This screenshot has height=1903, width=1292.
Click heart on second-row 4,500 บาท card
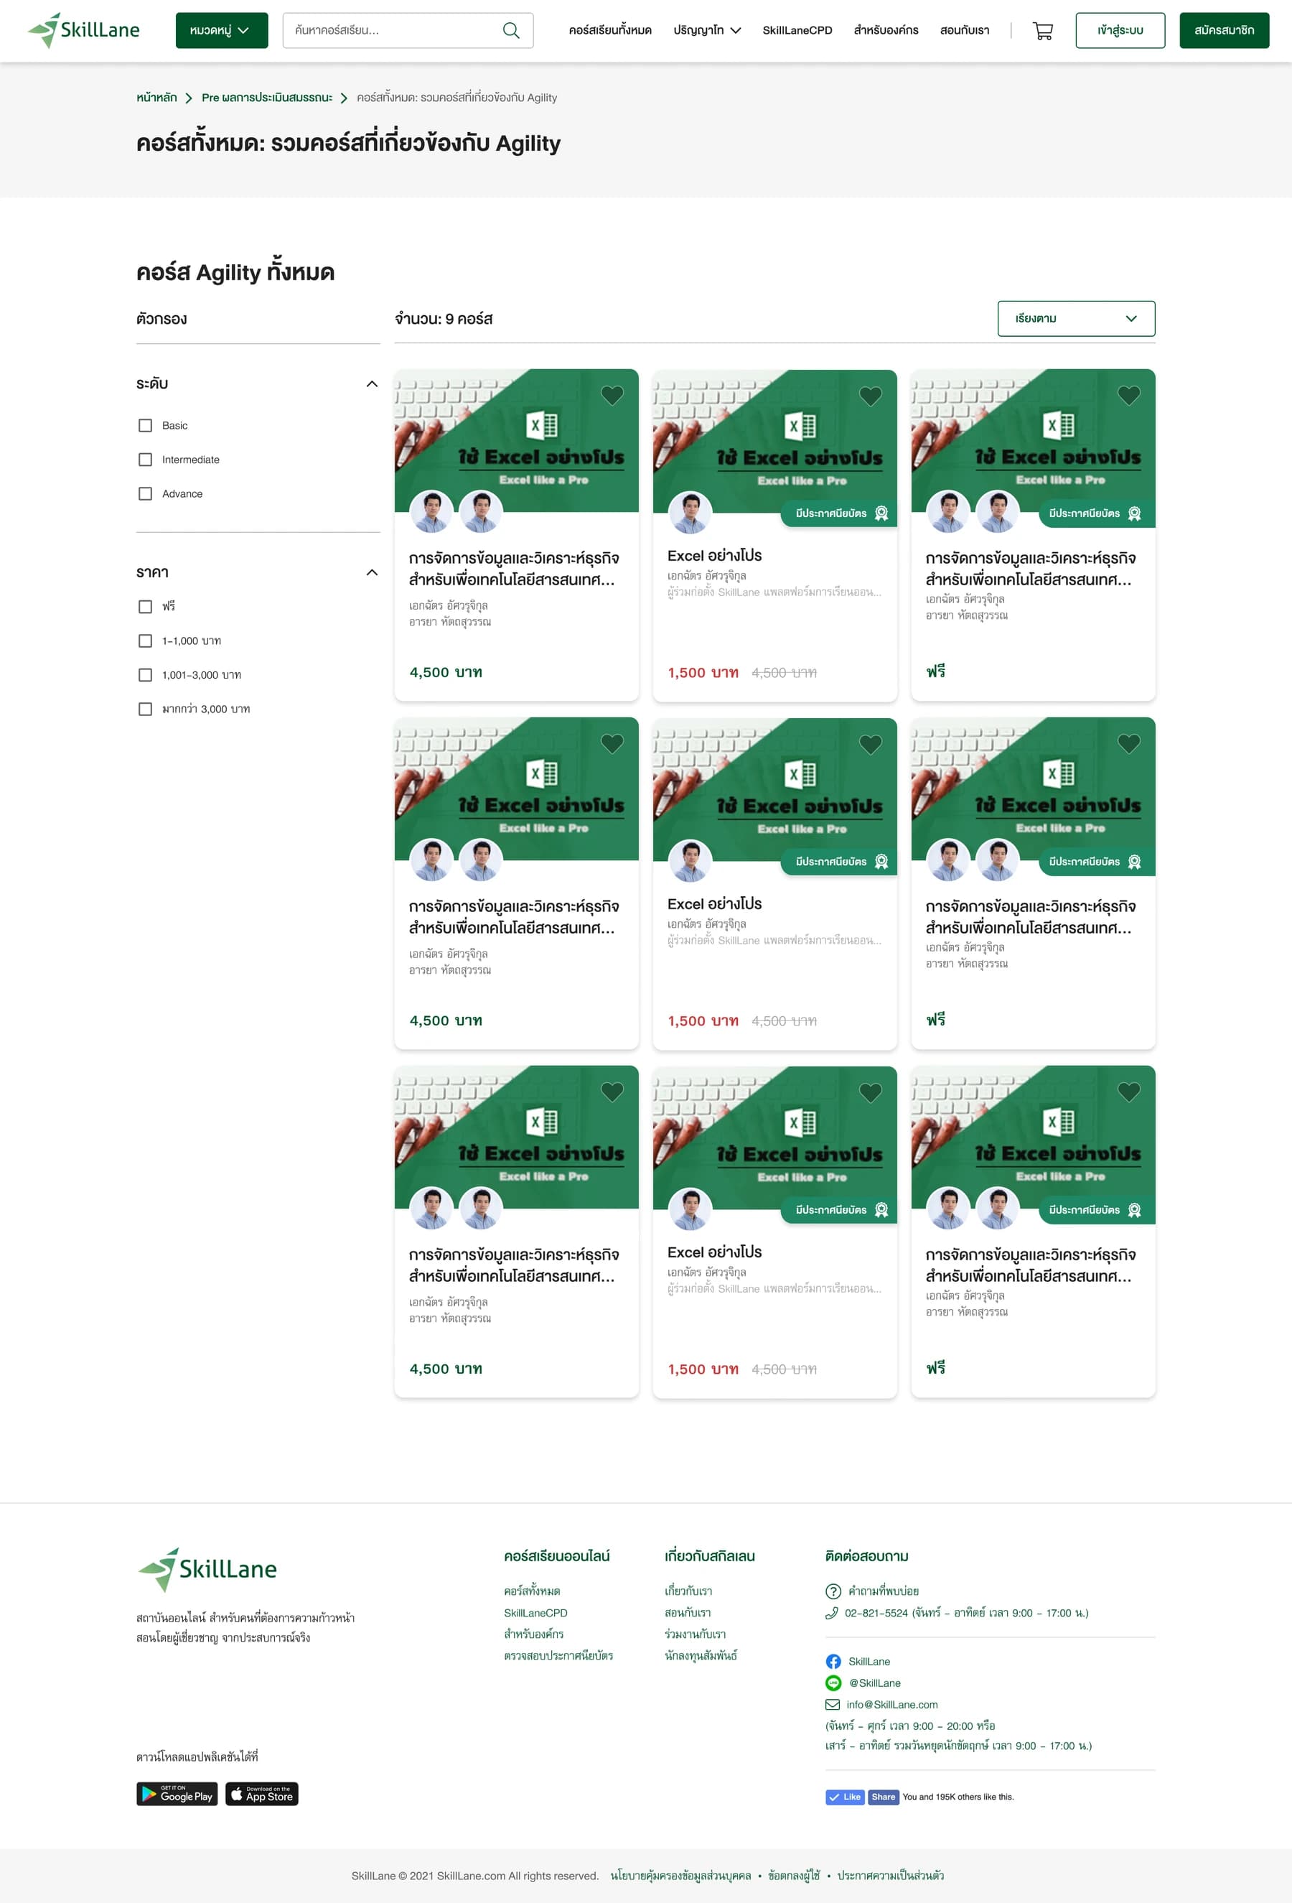612,743
